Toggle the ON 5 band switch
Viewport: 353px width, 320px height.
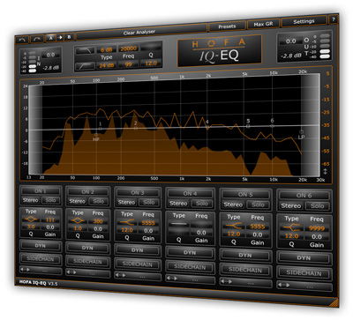tap(245, 195)
